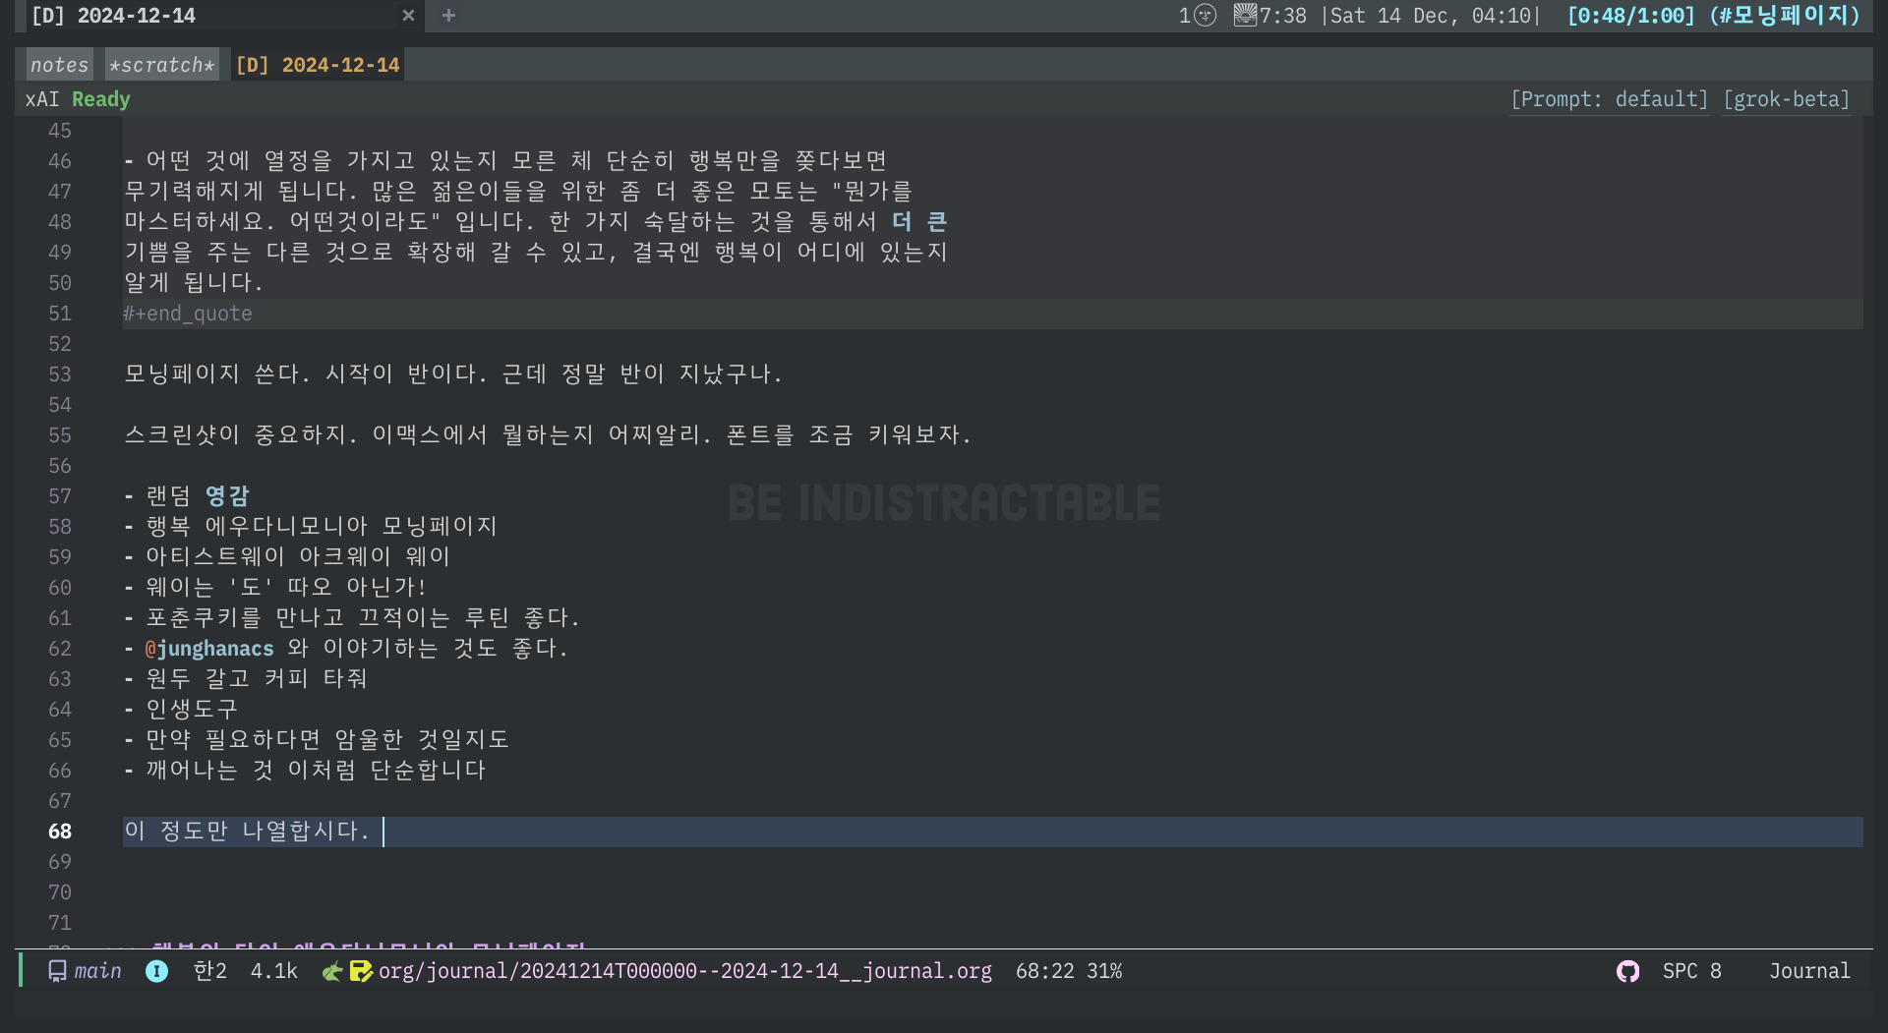This screenshot has height=1033, width=1888.
Task: Open the Prompt: default selector
Action: [x=1609, y=99]
